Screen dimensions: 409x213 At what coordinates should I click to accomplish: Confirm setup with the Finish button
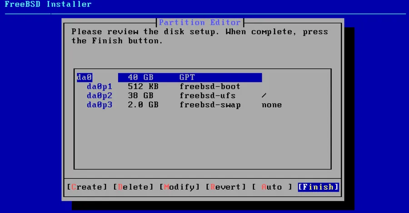(x=318, y=187)
